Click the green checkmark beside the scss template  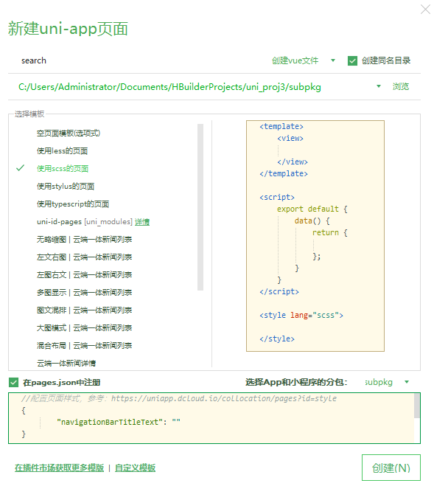20,168
